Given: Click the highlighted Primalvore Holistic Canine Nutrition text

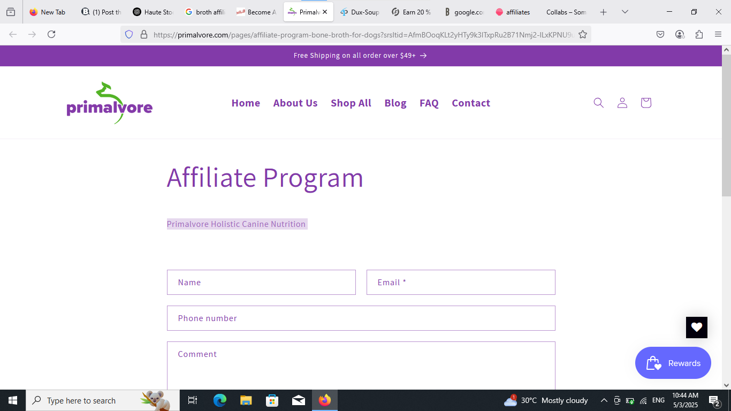Looking at the screenshot, I should [x=237, y=224].
